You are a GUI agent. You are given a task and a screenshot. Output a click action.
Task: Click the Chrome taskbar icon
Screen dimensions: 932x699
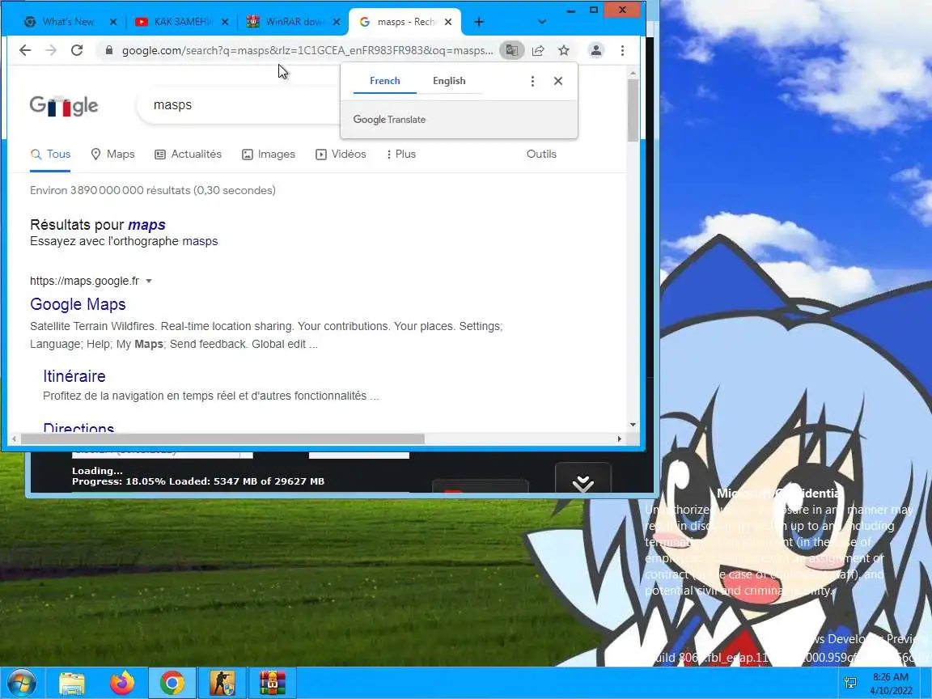tap(172, 683)
